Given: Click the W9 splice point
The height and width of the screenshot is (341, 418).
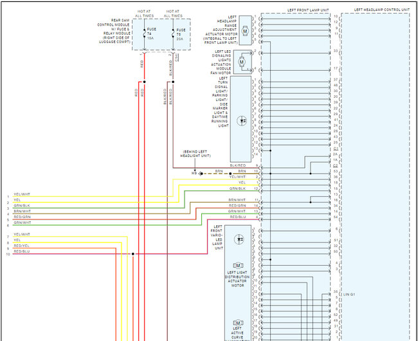Looking at the screenshot, I should point(201,173).
